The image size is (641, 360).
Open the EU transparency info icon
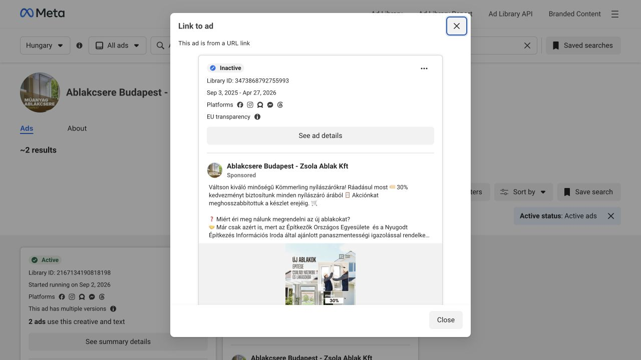[x=257, y=117]
